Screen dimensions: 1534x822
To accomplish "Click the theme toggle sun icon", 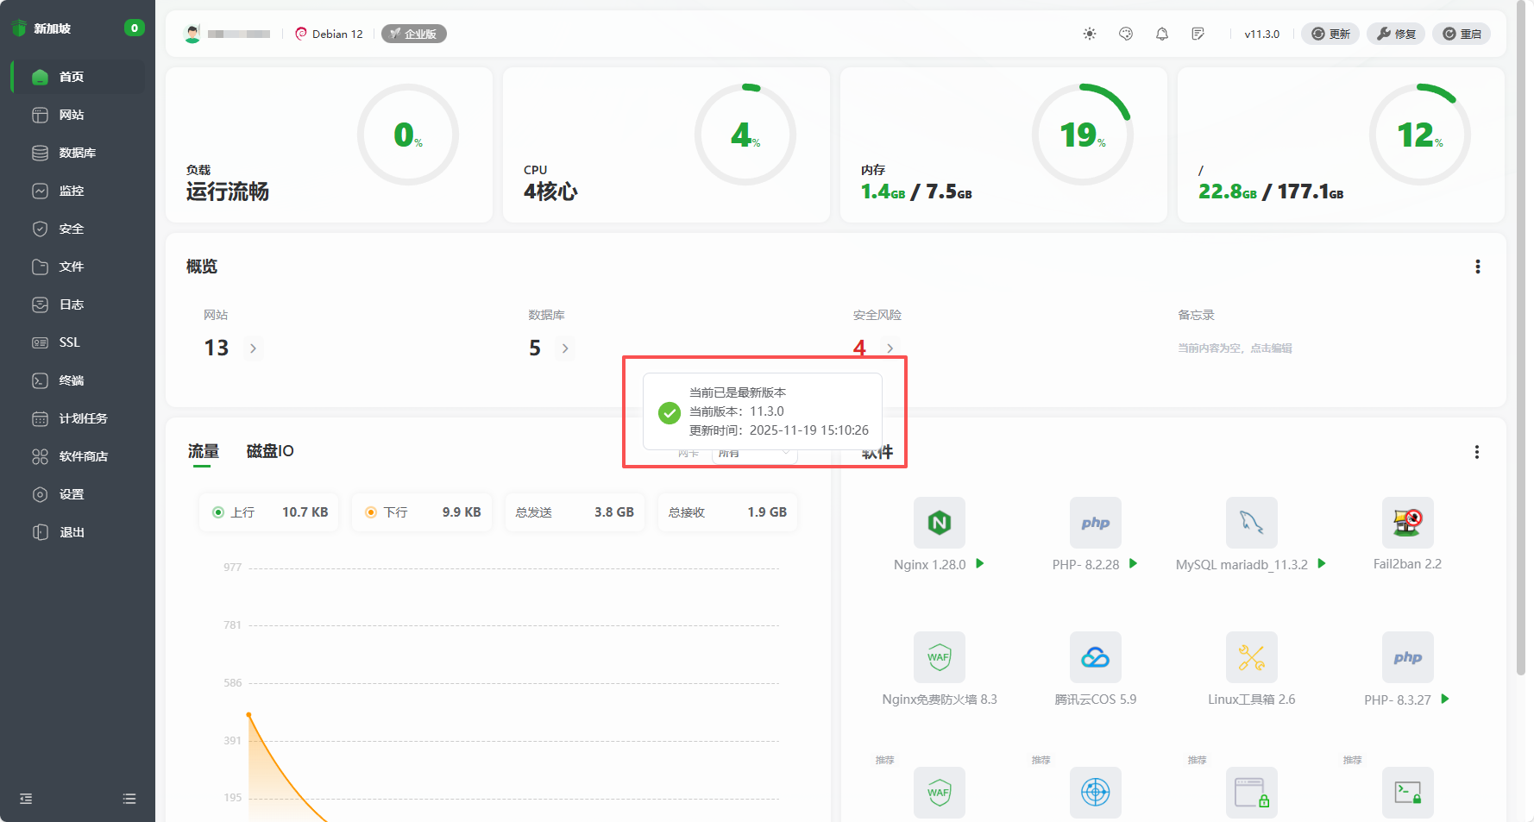I will (x=1090, y=34).
